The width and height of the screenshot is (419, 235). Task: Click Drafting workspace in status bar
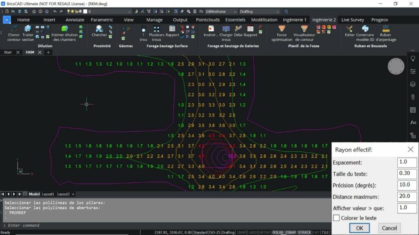228,232
